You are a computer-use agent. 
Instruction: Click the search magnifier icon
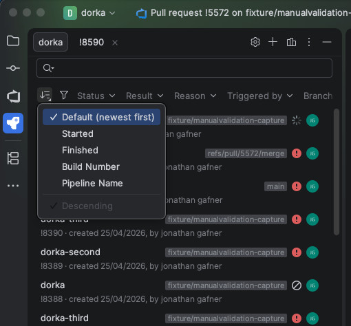(x=48, y=68)
